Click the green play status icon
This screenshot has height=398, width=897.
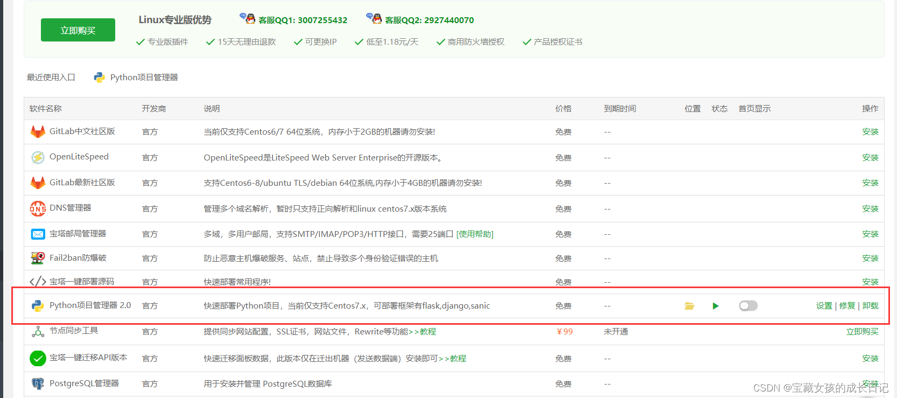716,306
